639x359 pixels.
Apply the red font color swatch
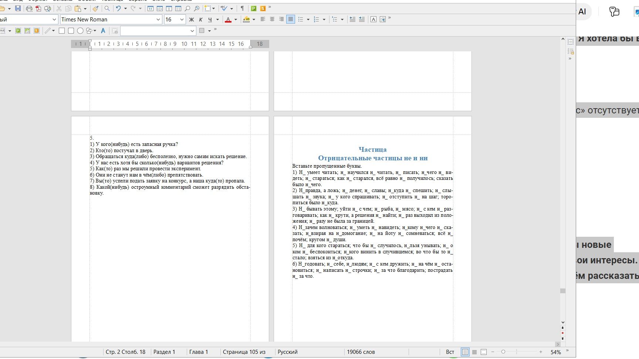228,19
